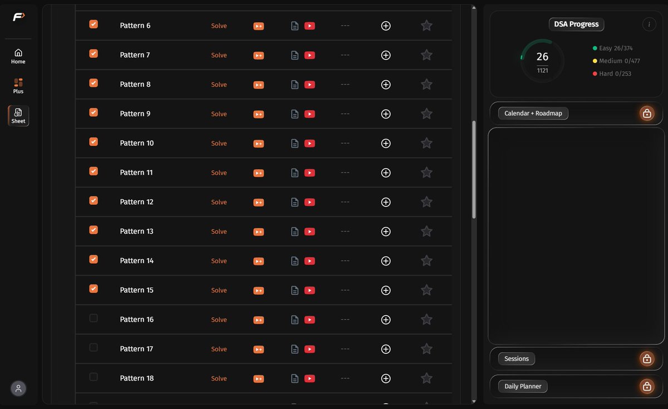Expand the Sessions panel
The height and width of the screenshot is (409, 668).
(x=517, y=359)
